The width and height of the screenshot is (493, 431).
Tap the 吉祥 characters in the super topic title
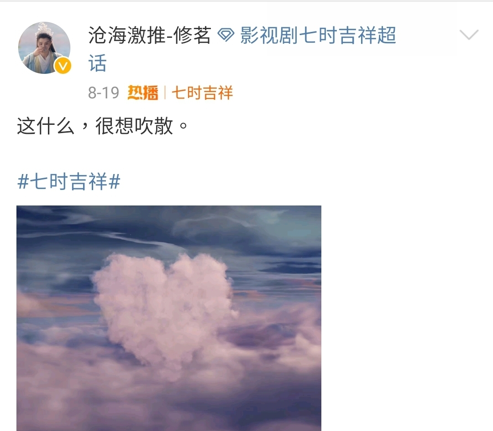point(347,35)
